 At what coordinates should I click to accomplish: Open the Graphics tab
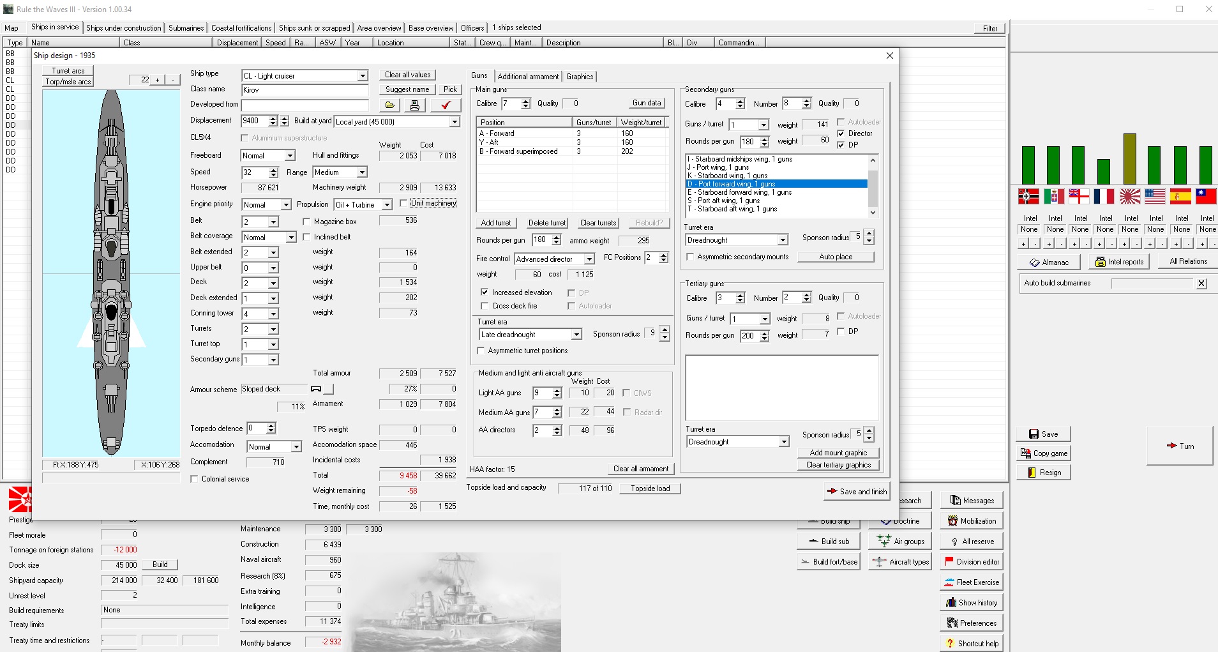(x=580, y=77)
